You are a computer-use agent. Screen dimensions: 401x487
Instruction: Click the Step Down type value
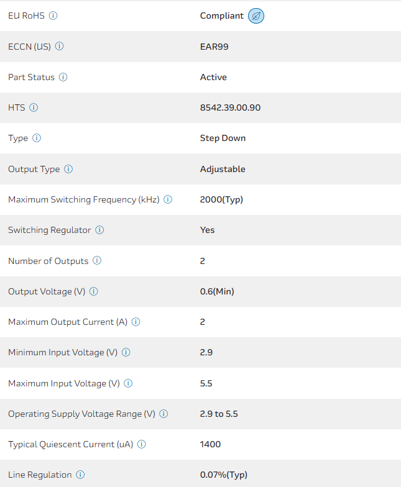[223, 138]
